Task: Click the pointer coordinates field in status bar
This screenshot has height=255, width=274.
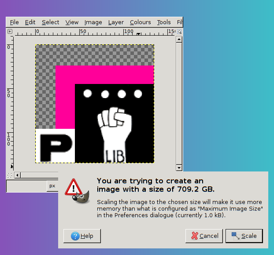Action: tap(26, 186)
